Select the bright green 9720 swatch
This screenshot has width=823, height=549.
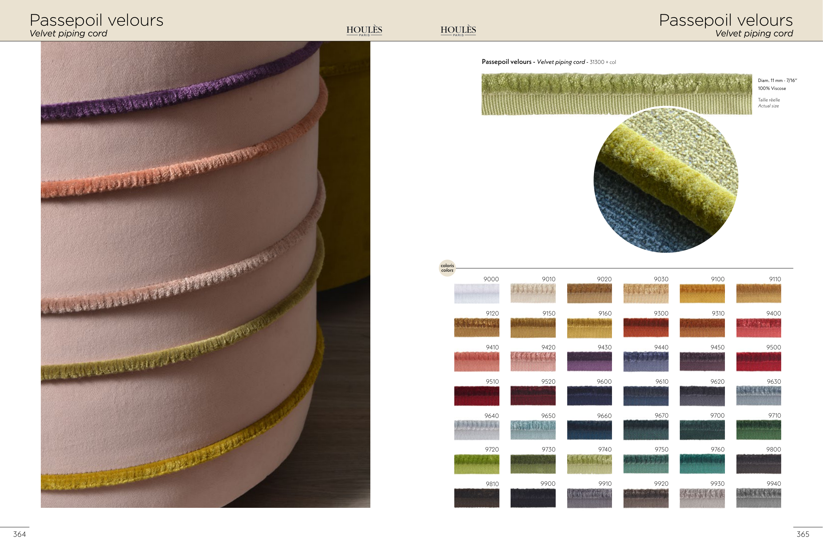477,464
